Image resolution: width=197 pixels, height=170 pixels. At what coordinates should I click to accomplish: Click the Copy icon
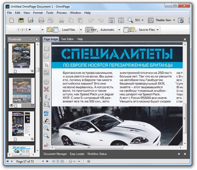(71, 20)
